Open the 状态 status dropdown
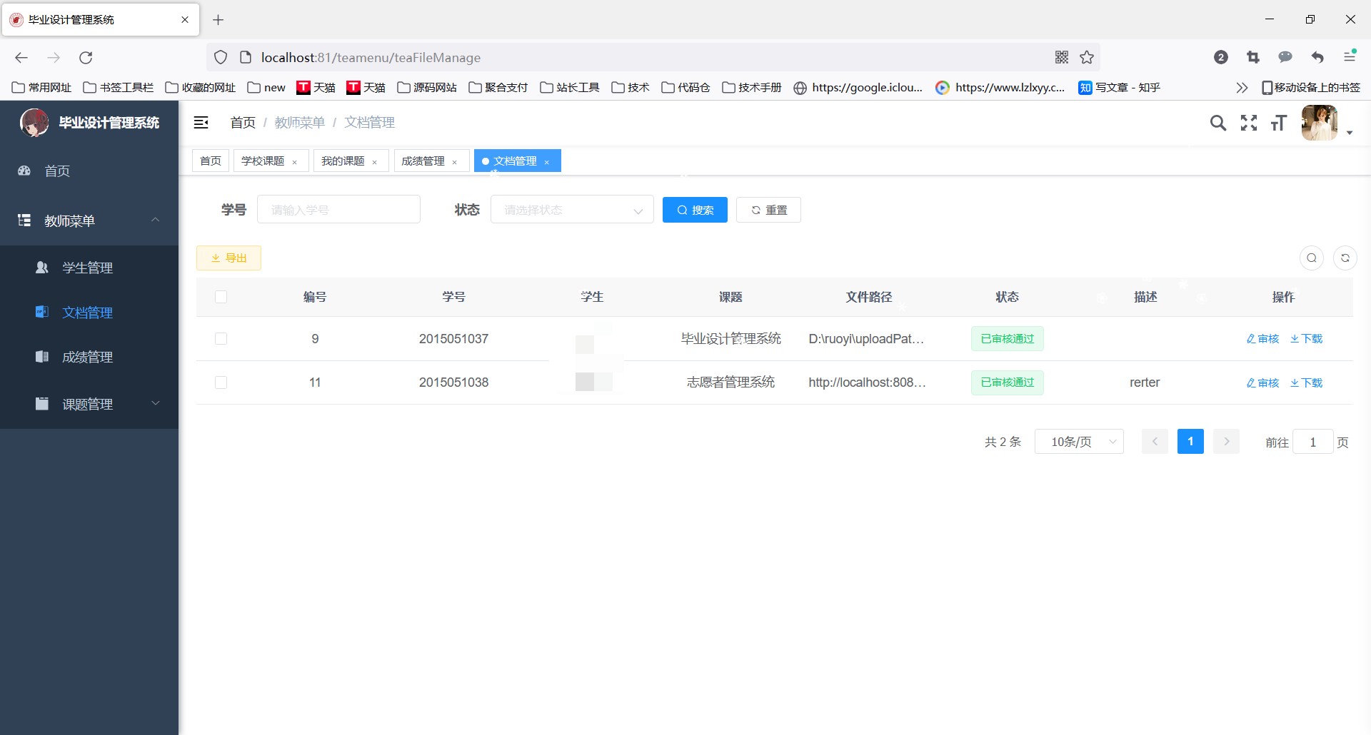The height and width of the screenshot is (735, 1371). (572, 210)
